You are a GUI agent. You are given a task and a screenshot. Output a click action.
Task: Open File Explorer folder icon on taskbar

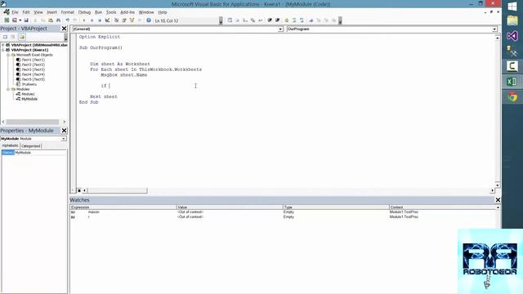tap(512, 20)
